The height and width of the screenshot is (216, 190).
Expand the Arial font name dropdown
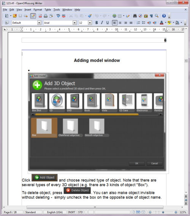tap(74, 23)
